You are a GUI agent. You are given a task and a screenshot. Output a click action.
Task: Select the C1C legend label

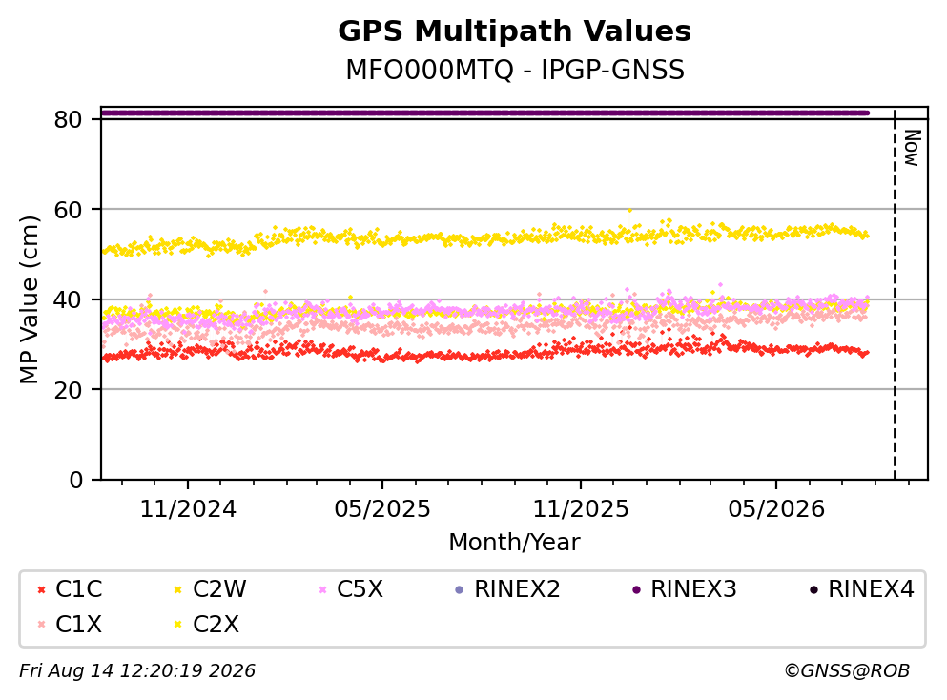point(78,588)
